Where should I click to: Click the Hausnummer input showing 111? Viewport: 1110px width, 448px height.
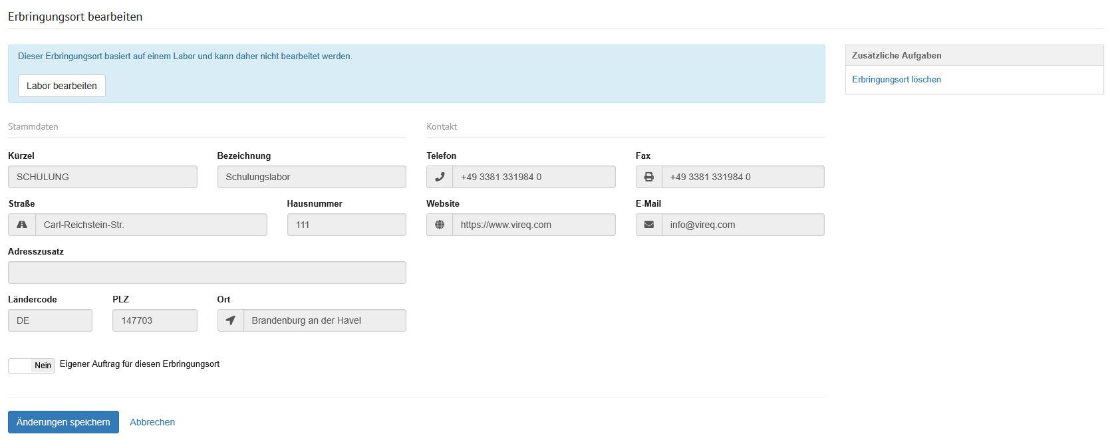tap(346, 225)
